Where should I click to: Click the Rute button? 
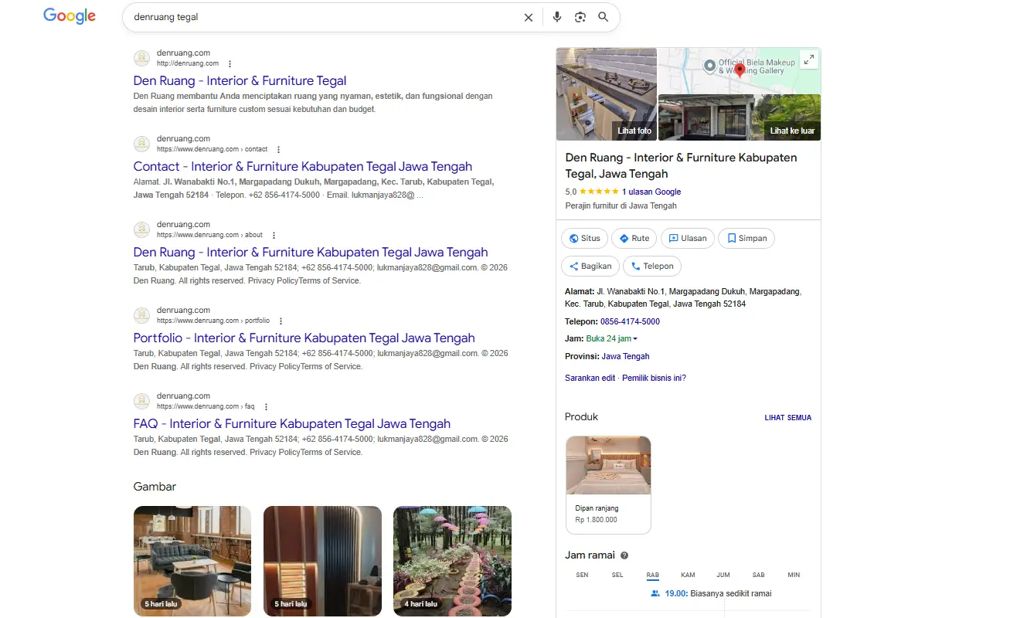[634, 238]
